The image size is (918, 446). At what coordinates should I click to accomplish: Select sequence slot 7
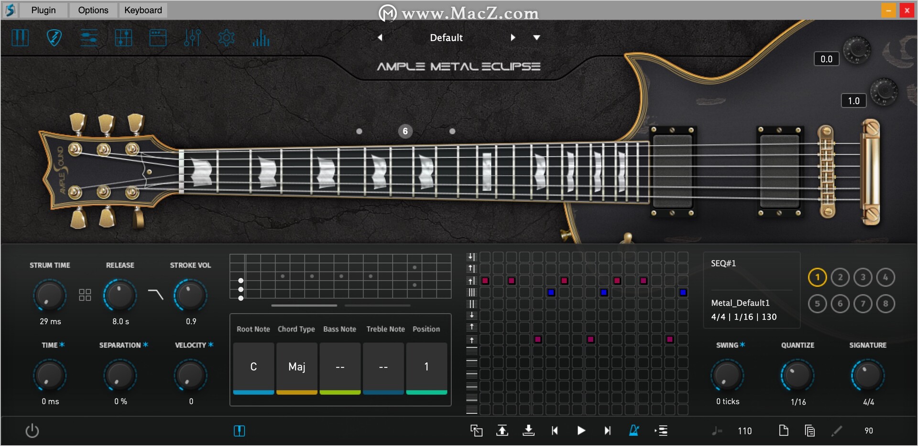pyautogui.click(x=863, y=303)
